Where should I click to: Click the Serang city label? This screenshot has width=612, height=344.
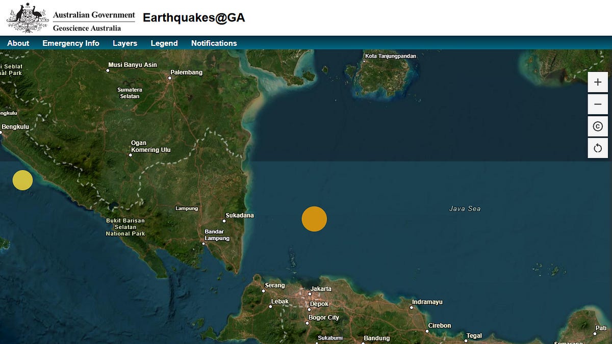[x=275, y=285]
